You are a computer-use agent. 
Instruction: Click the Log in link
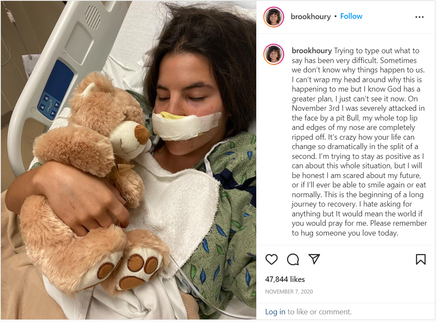click(275, 312)
